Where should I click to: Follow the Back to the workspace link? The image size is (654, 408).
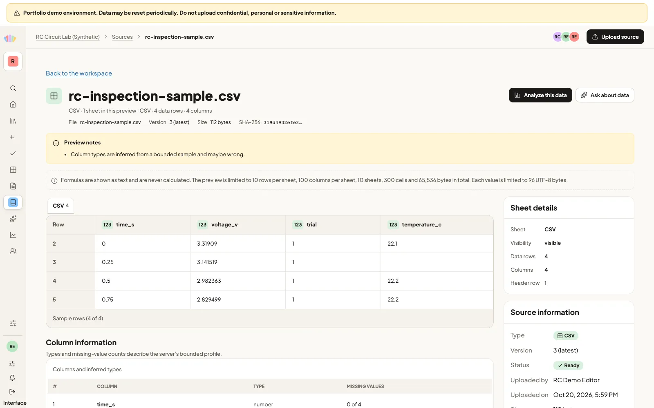[79, 73]
